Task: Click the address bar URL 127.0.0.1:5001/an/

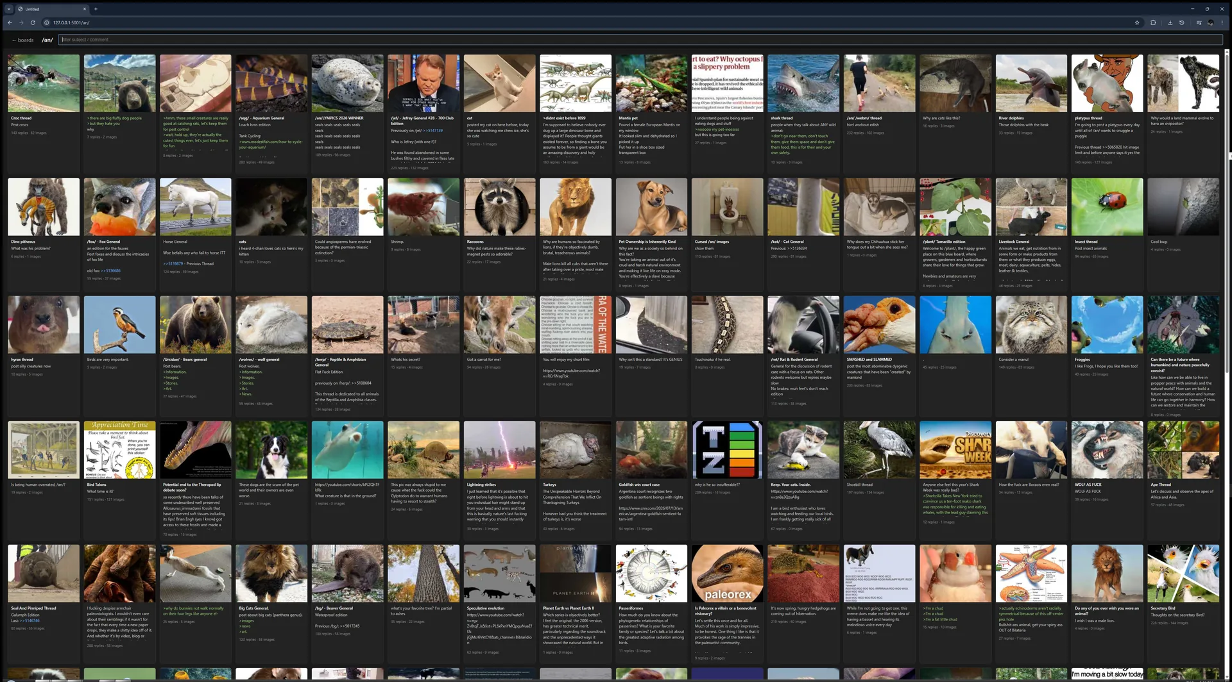Action: pyautogui.click(x=71, y=22)
